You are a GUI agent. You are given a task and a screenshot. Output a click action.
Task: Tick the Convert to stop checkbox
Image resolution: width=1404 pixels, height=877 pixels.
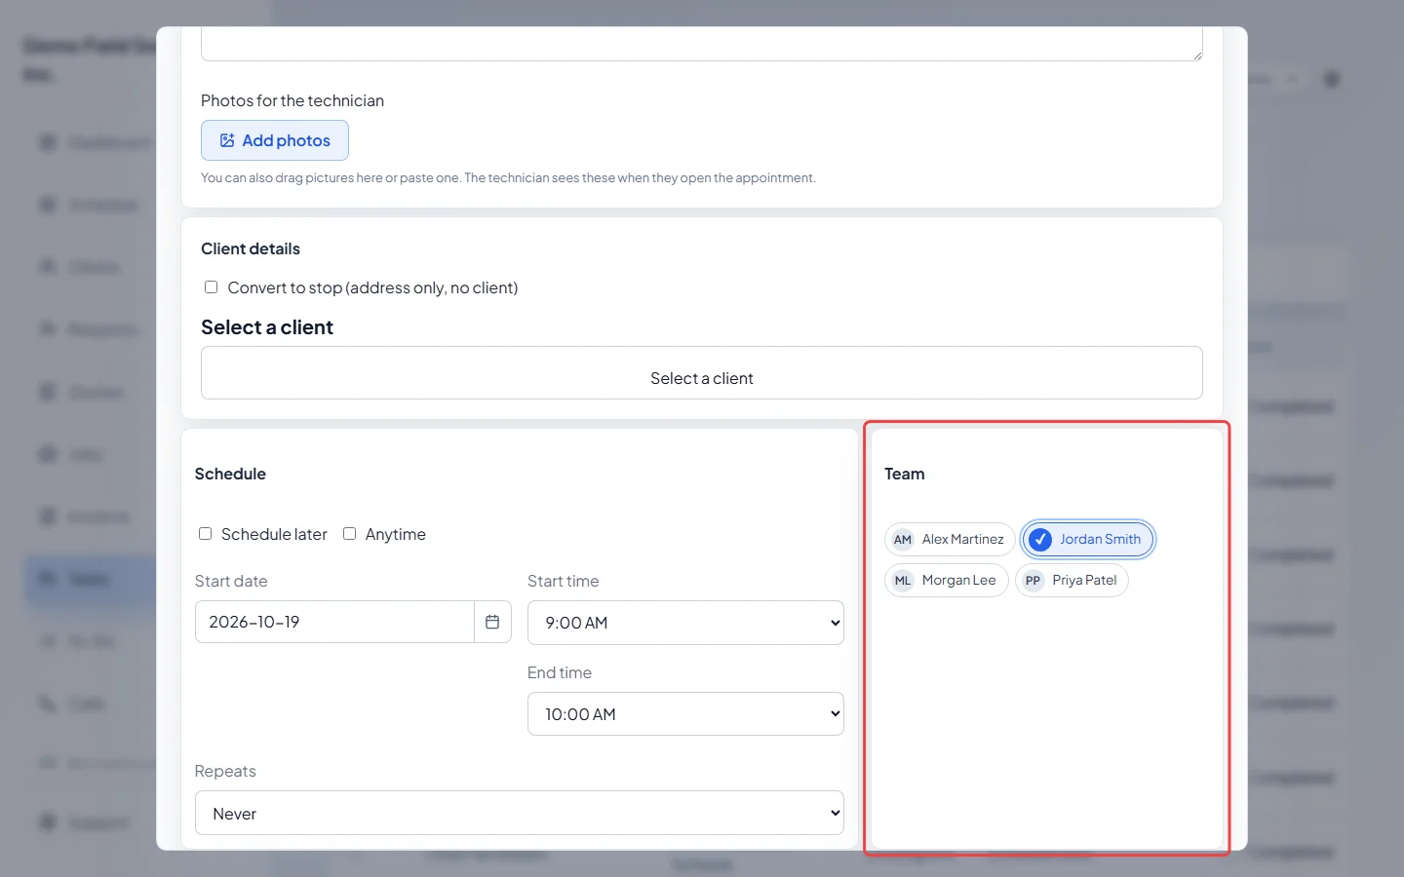pyautogui.click(x=211, y=287)
